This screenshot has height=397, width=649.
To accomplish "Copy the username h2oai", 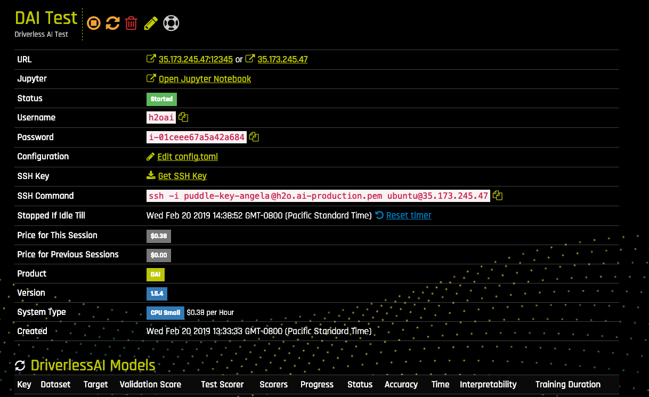I will (x=183, y=117).
